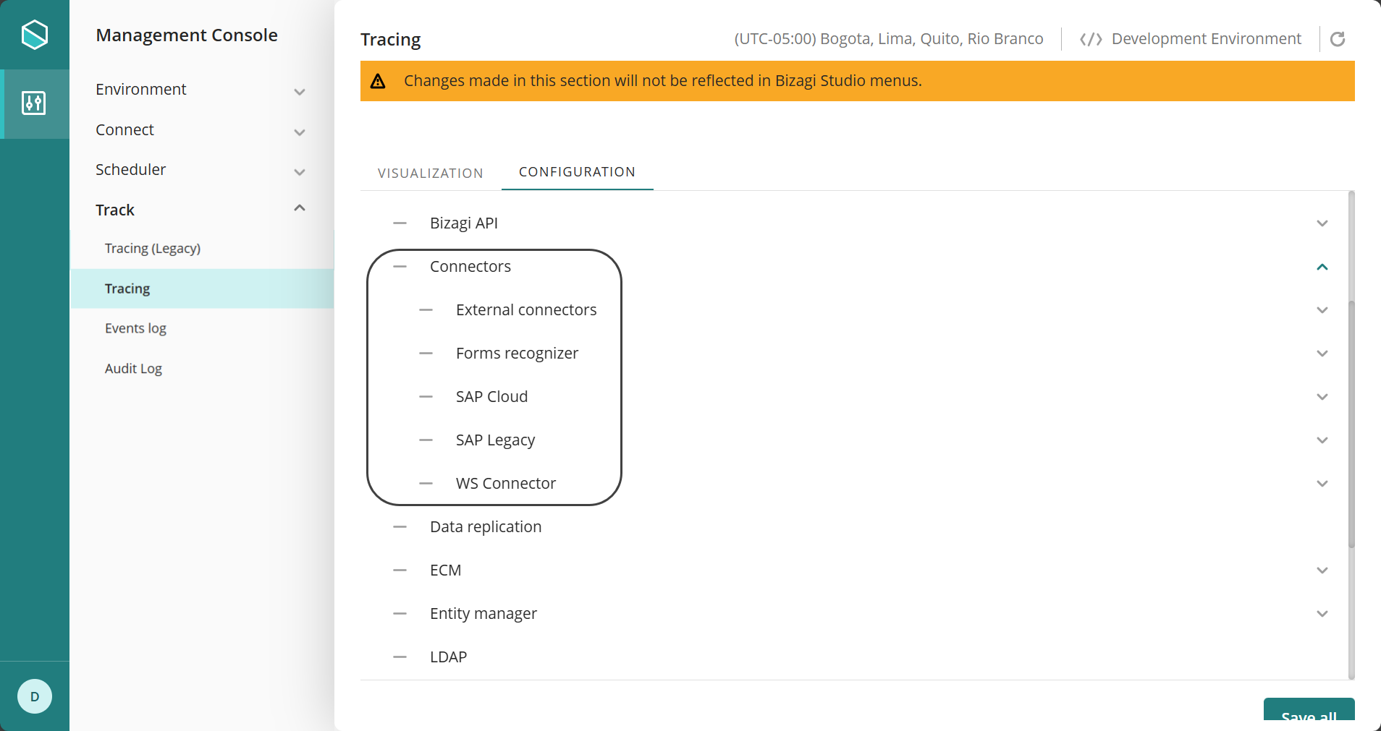
Task: Toggle the dash icon beside LDAP
Action: (400, 657)
